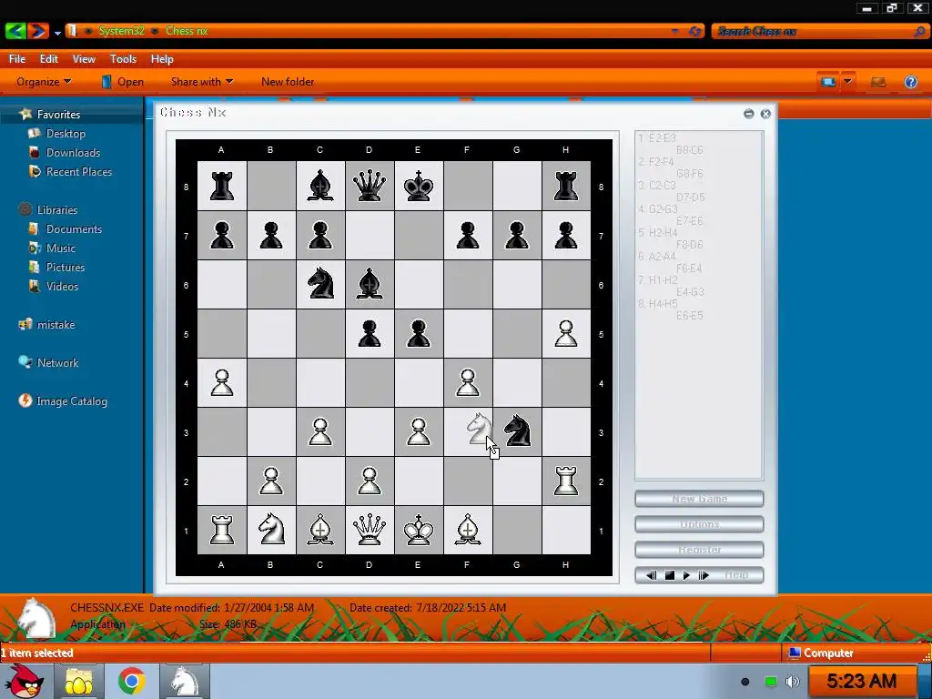Click the black rook on A8
This screenshot has height=699, width=932.
point(222,186)
